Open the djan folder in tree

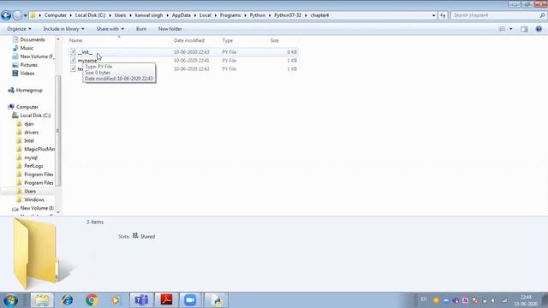pos(28,124)
